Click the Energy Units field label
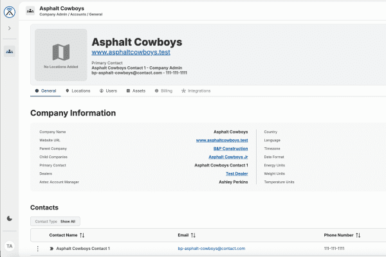The image size is (386, 257). click(x=275, y=165)
